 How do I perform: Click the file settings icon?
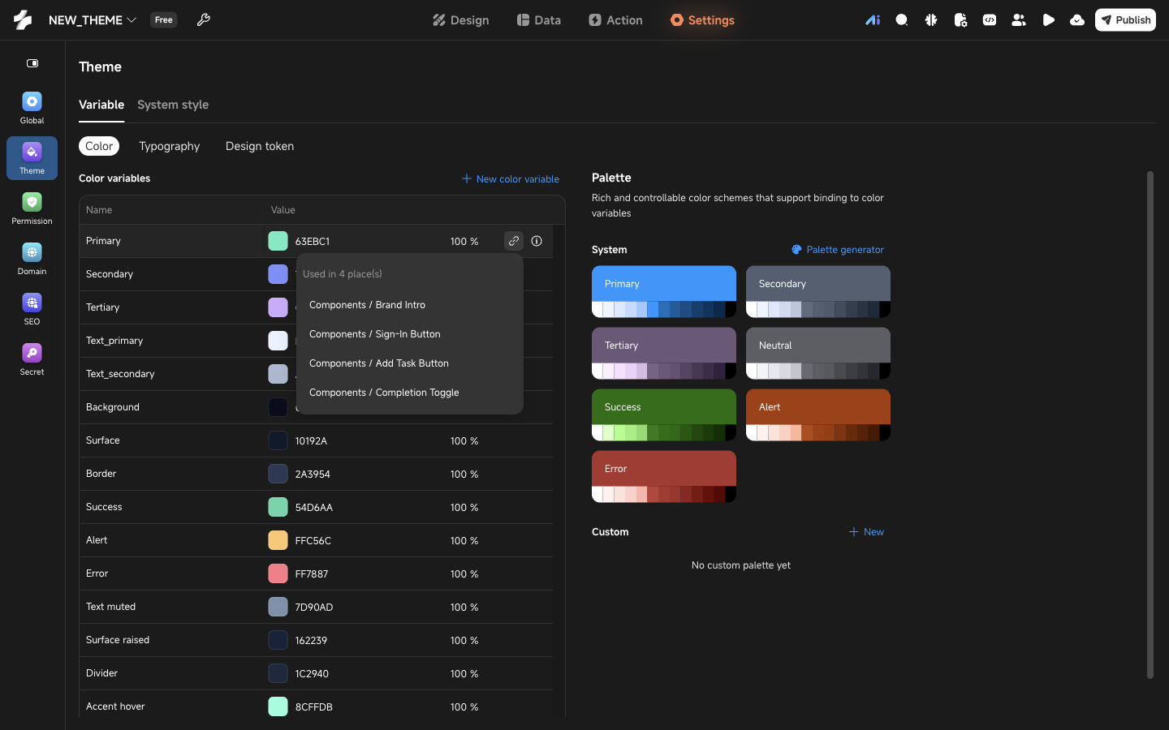point(960,20)
